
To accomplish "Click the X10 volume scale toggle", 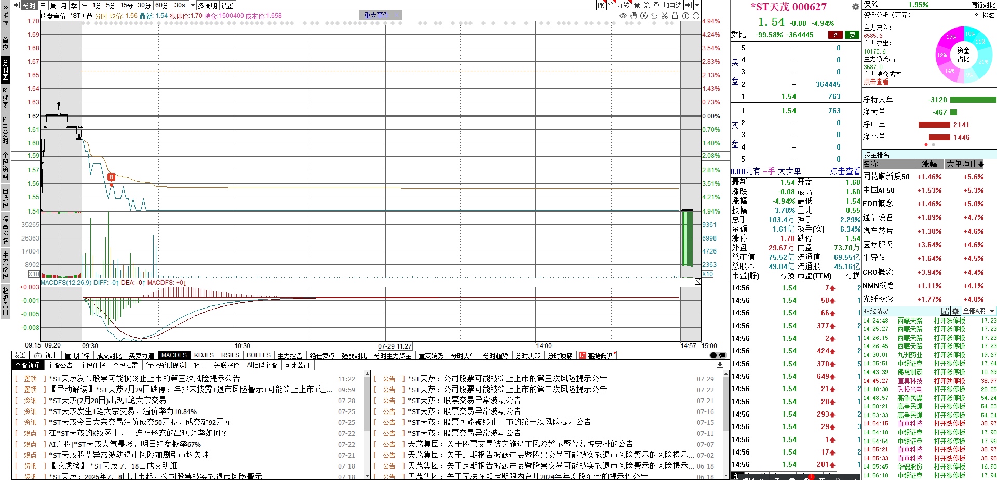I will [34, 274].
